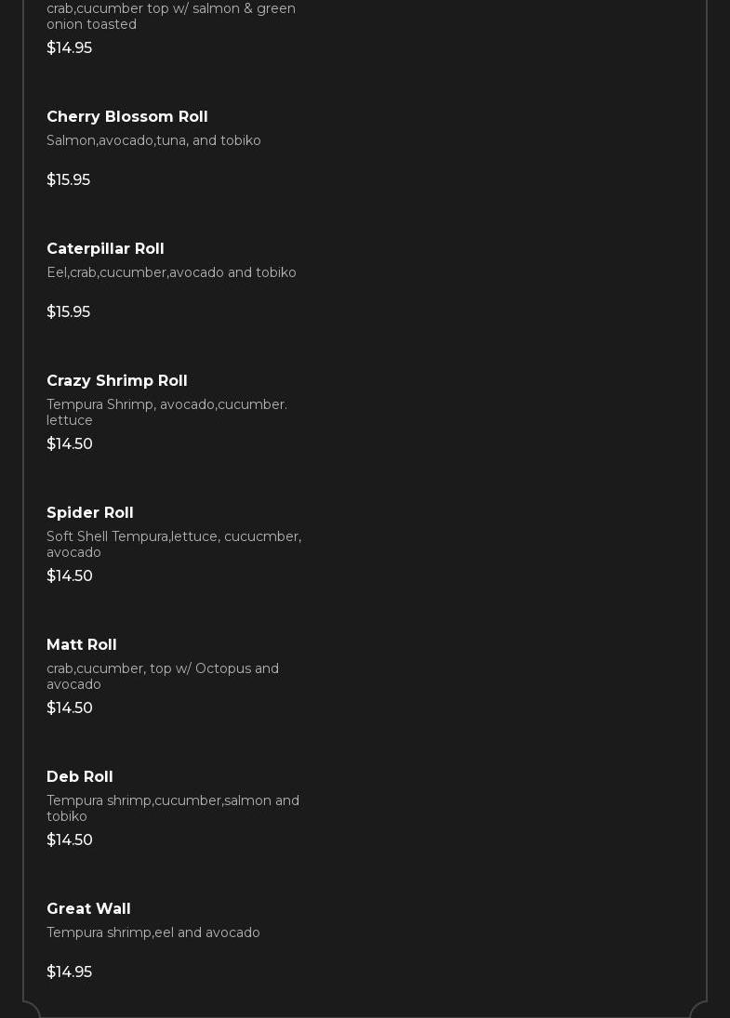Click the salmon & green onion toasted description
This screenshot has width=730, height=1018.
(x=171, y=17)
